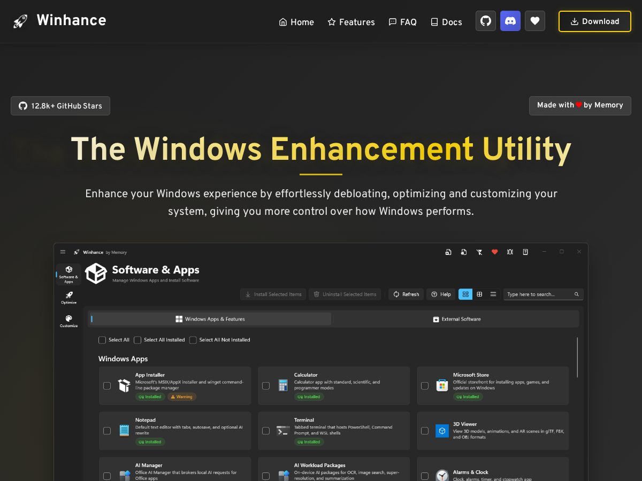This screenshot has width=642, height=481.
Task: Tick the Calculator checkbox
Action: (266, 386)
